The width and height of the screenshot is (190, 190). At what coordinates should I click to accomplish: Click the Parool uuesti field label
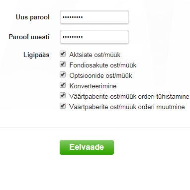[29, 37]
